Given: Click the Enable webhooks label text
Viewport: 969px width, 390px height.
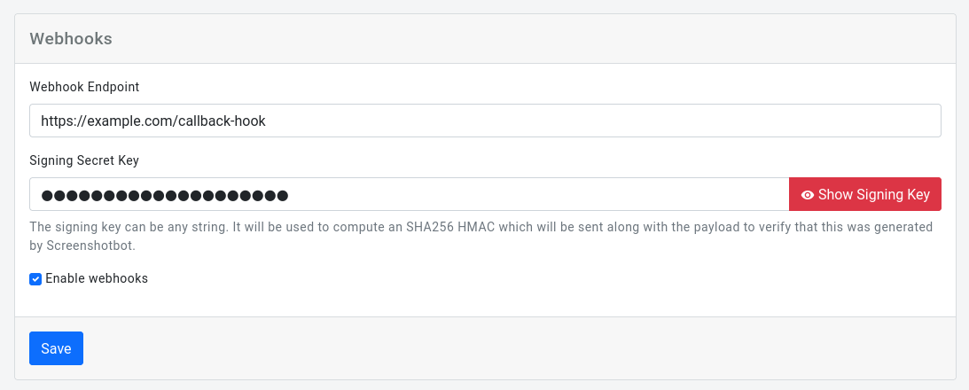Looking at the screenshot, I should [x=97, y=278].
